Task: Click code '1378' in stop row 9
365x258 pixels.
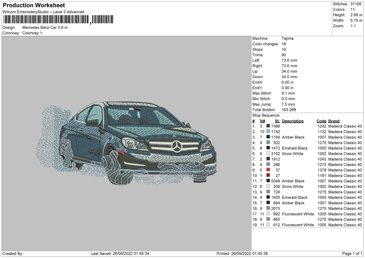Action: tap(322, 170)
